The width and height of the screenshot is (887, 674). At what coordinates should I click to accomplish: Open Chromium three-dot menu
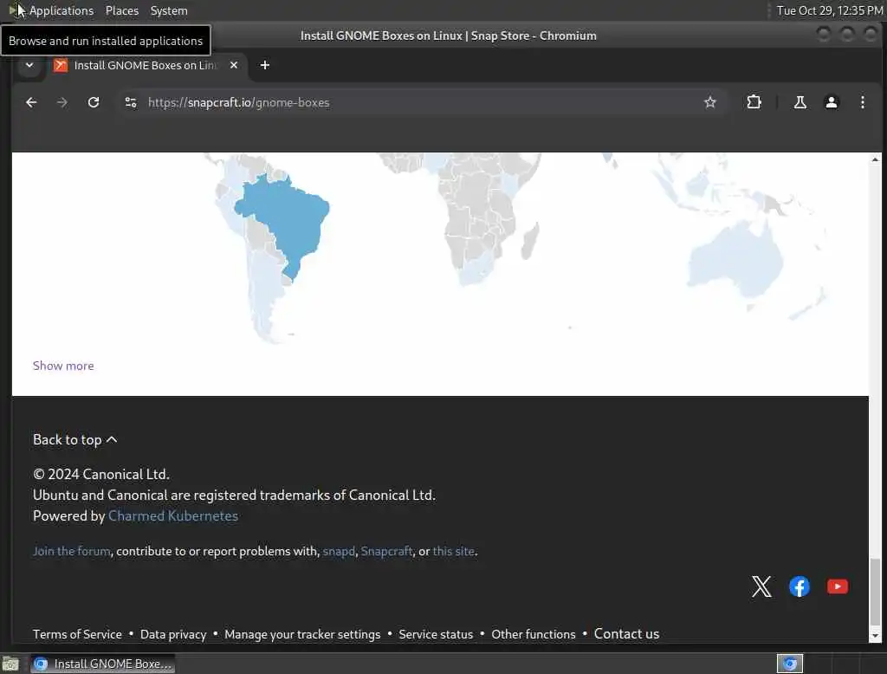[x=862, y=102]
